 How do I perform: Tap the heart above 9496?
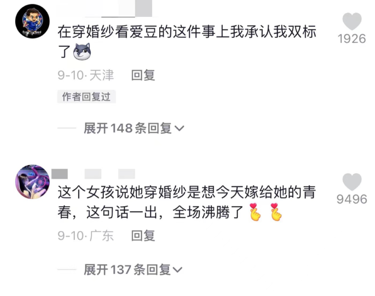click(x=352, y=182)
